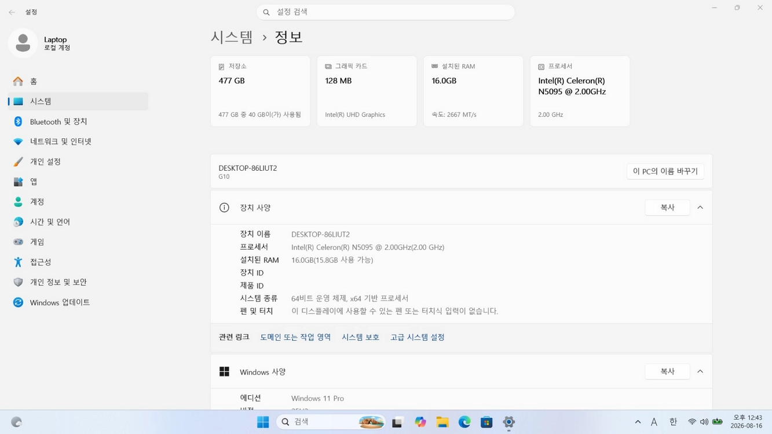Click the taskbar 검색 box
The width and height of the screenshot is (772, 434).
tap(331, 422)
